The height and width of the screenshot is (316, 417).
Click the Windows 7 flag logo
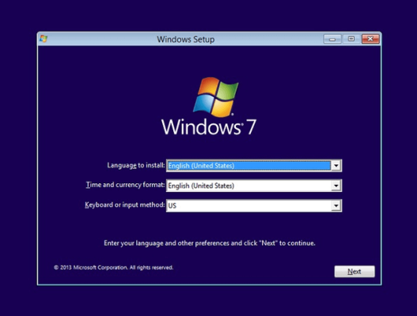(216, 97)
